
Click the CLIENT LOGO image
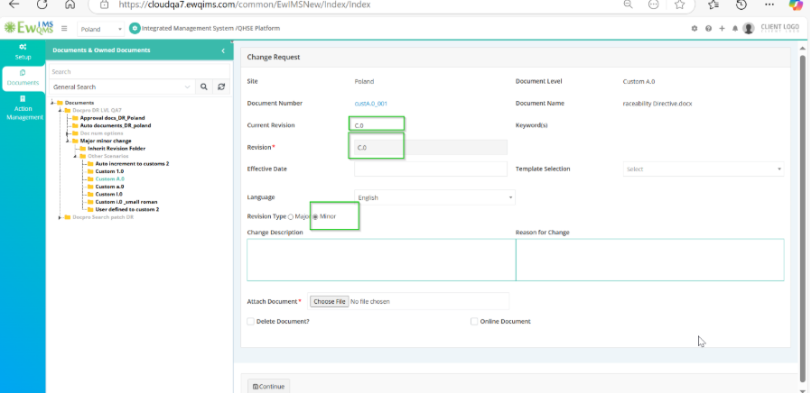779,29
